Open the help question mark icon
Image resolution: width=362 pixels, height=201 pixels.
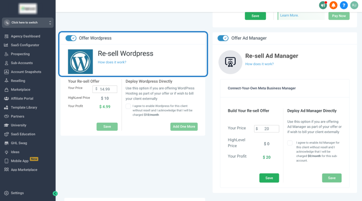click(344, 5)
